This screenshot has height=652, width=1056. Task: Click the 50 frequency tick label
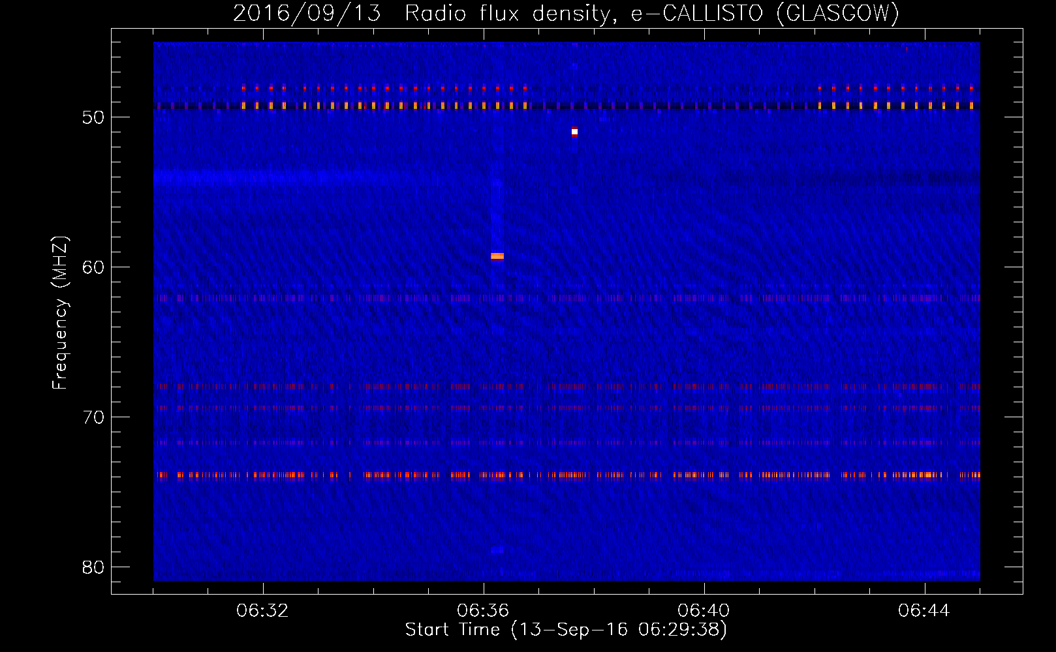pyautogui.click(x=93, y=117)
